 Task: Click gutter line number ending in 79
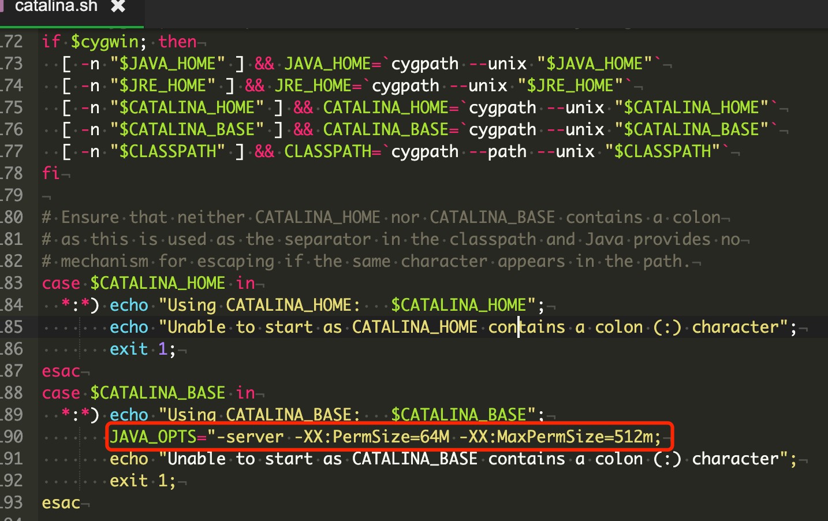[x=13, y=195]
